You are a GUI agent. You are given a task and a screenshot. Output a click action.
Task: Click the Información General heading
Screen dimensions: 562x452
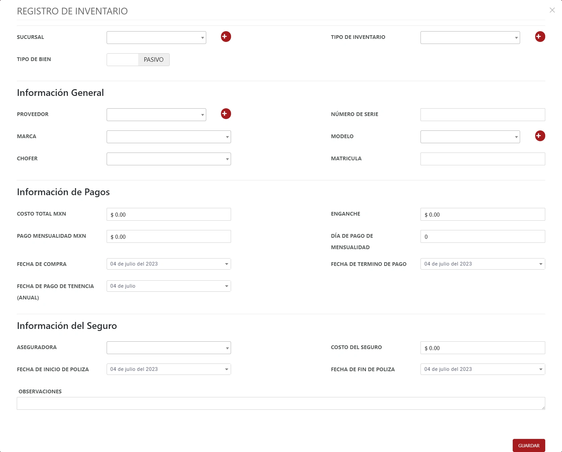(x=60, y=93)
